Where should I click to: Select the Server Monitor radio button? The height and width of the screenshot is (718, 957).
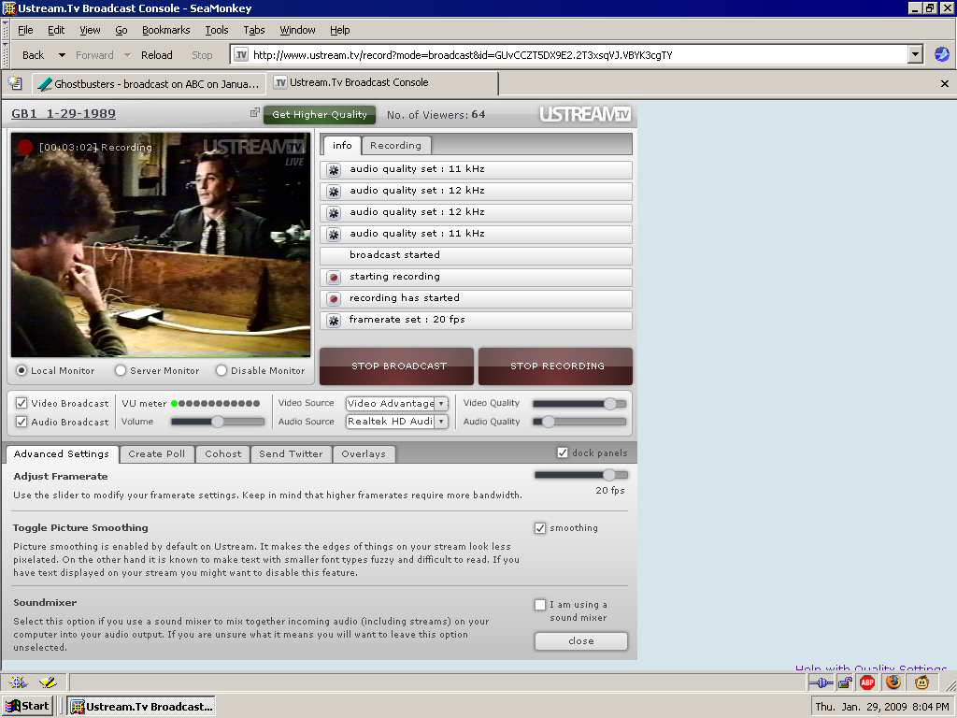(121, 370)
